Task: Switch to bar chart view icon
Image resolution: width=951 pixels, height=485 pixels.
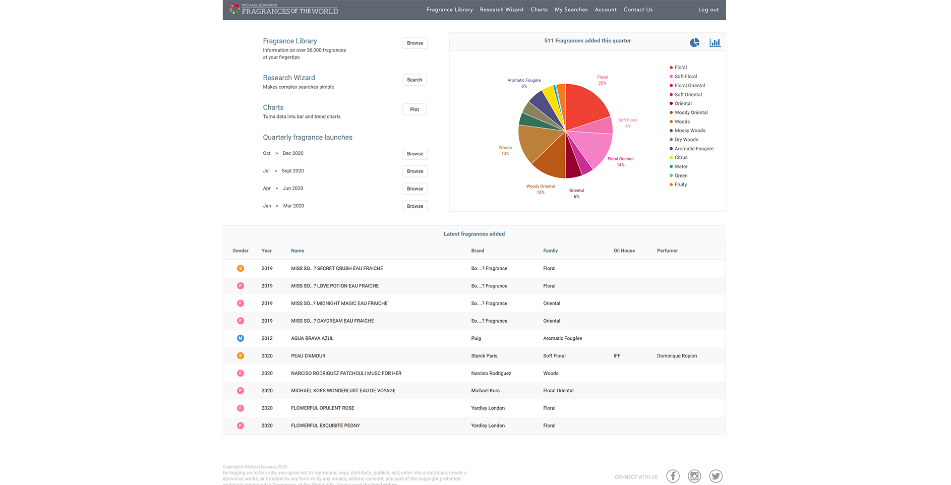Action: point(715,43)
